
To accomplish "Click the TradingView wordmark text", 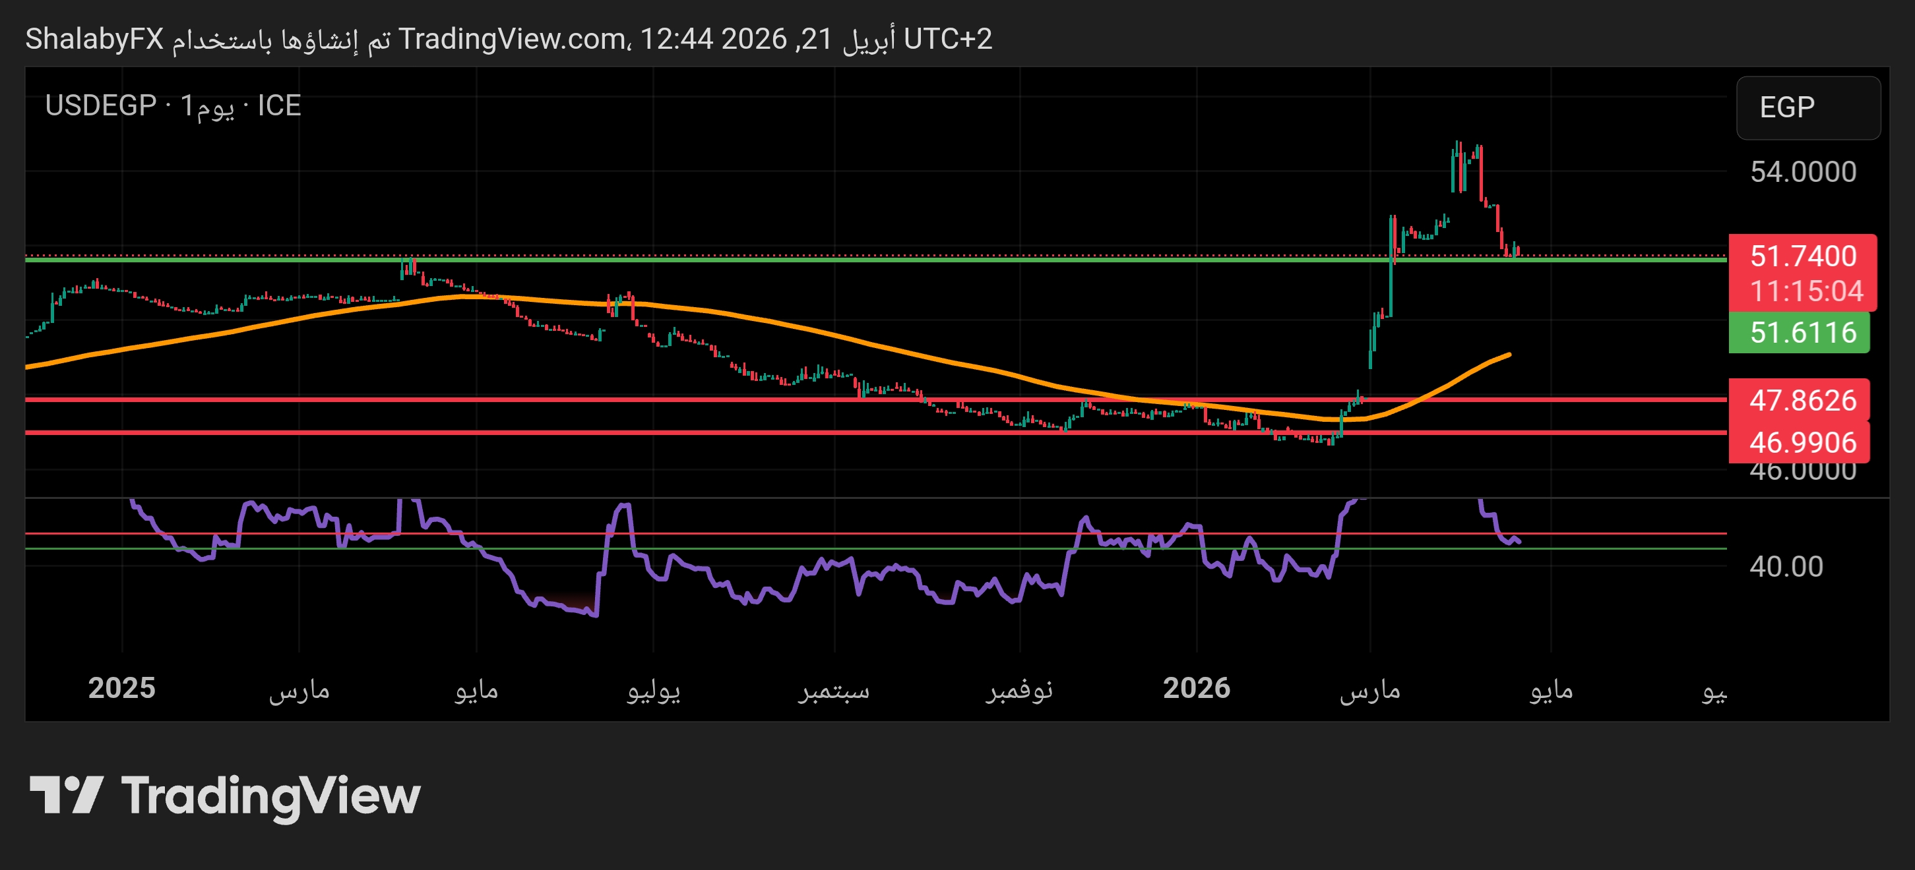I will pyautogui.click(x=270, y=796).
